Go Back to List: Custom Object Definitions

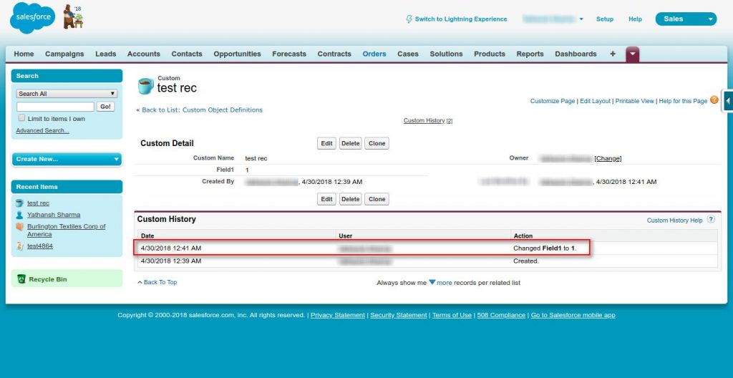(x=202, y=110)
